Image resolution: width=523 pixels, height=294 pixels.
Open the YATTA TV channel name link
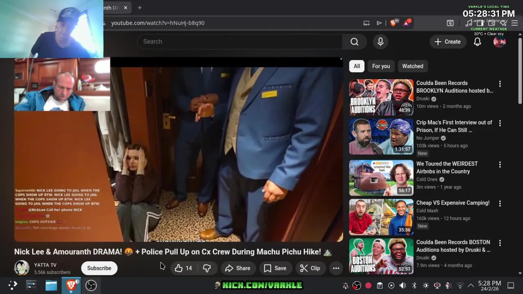point(45,265)
